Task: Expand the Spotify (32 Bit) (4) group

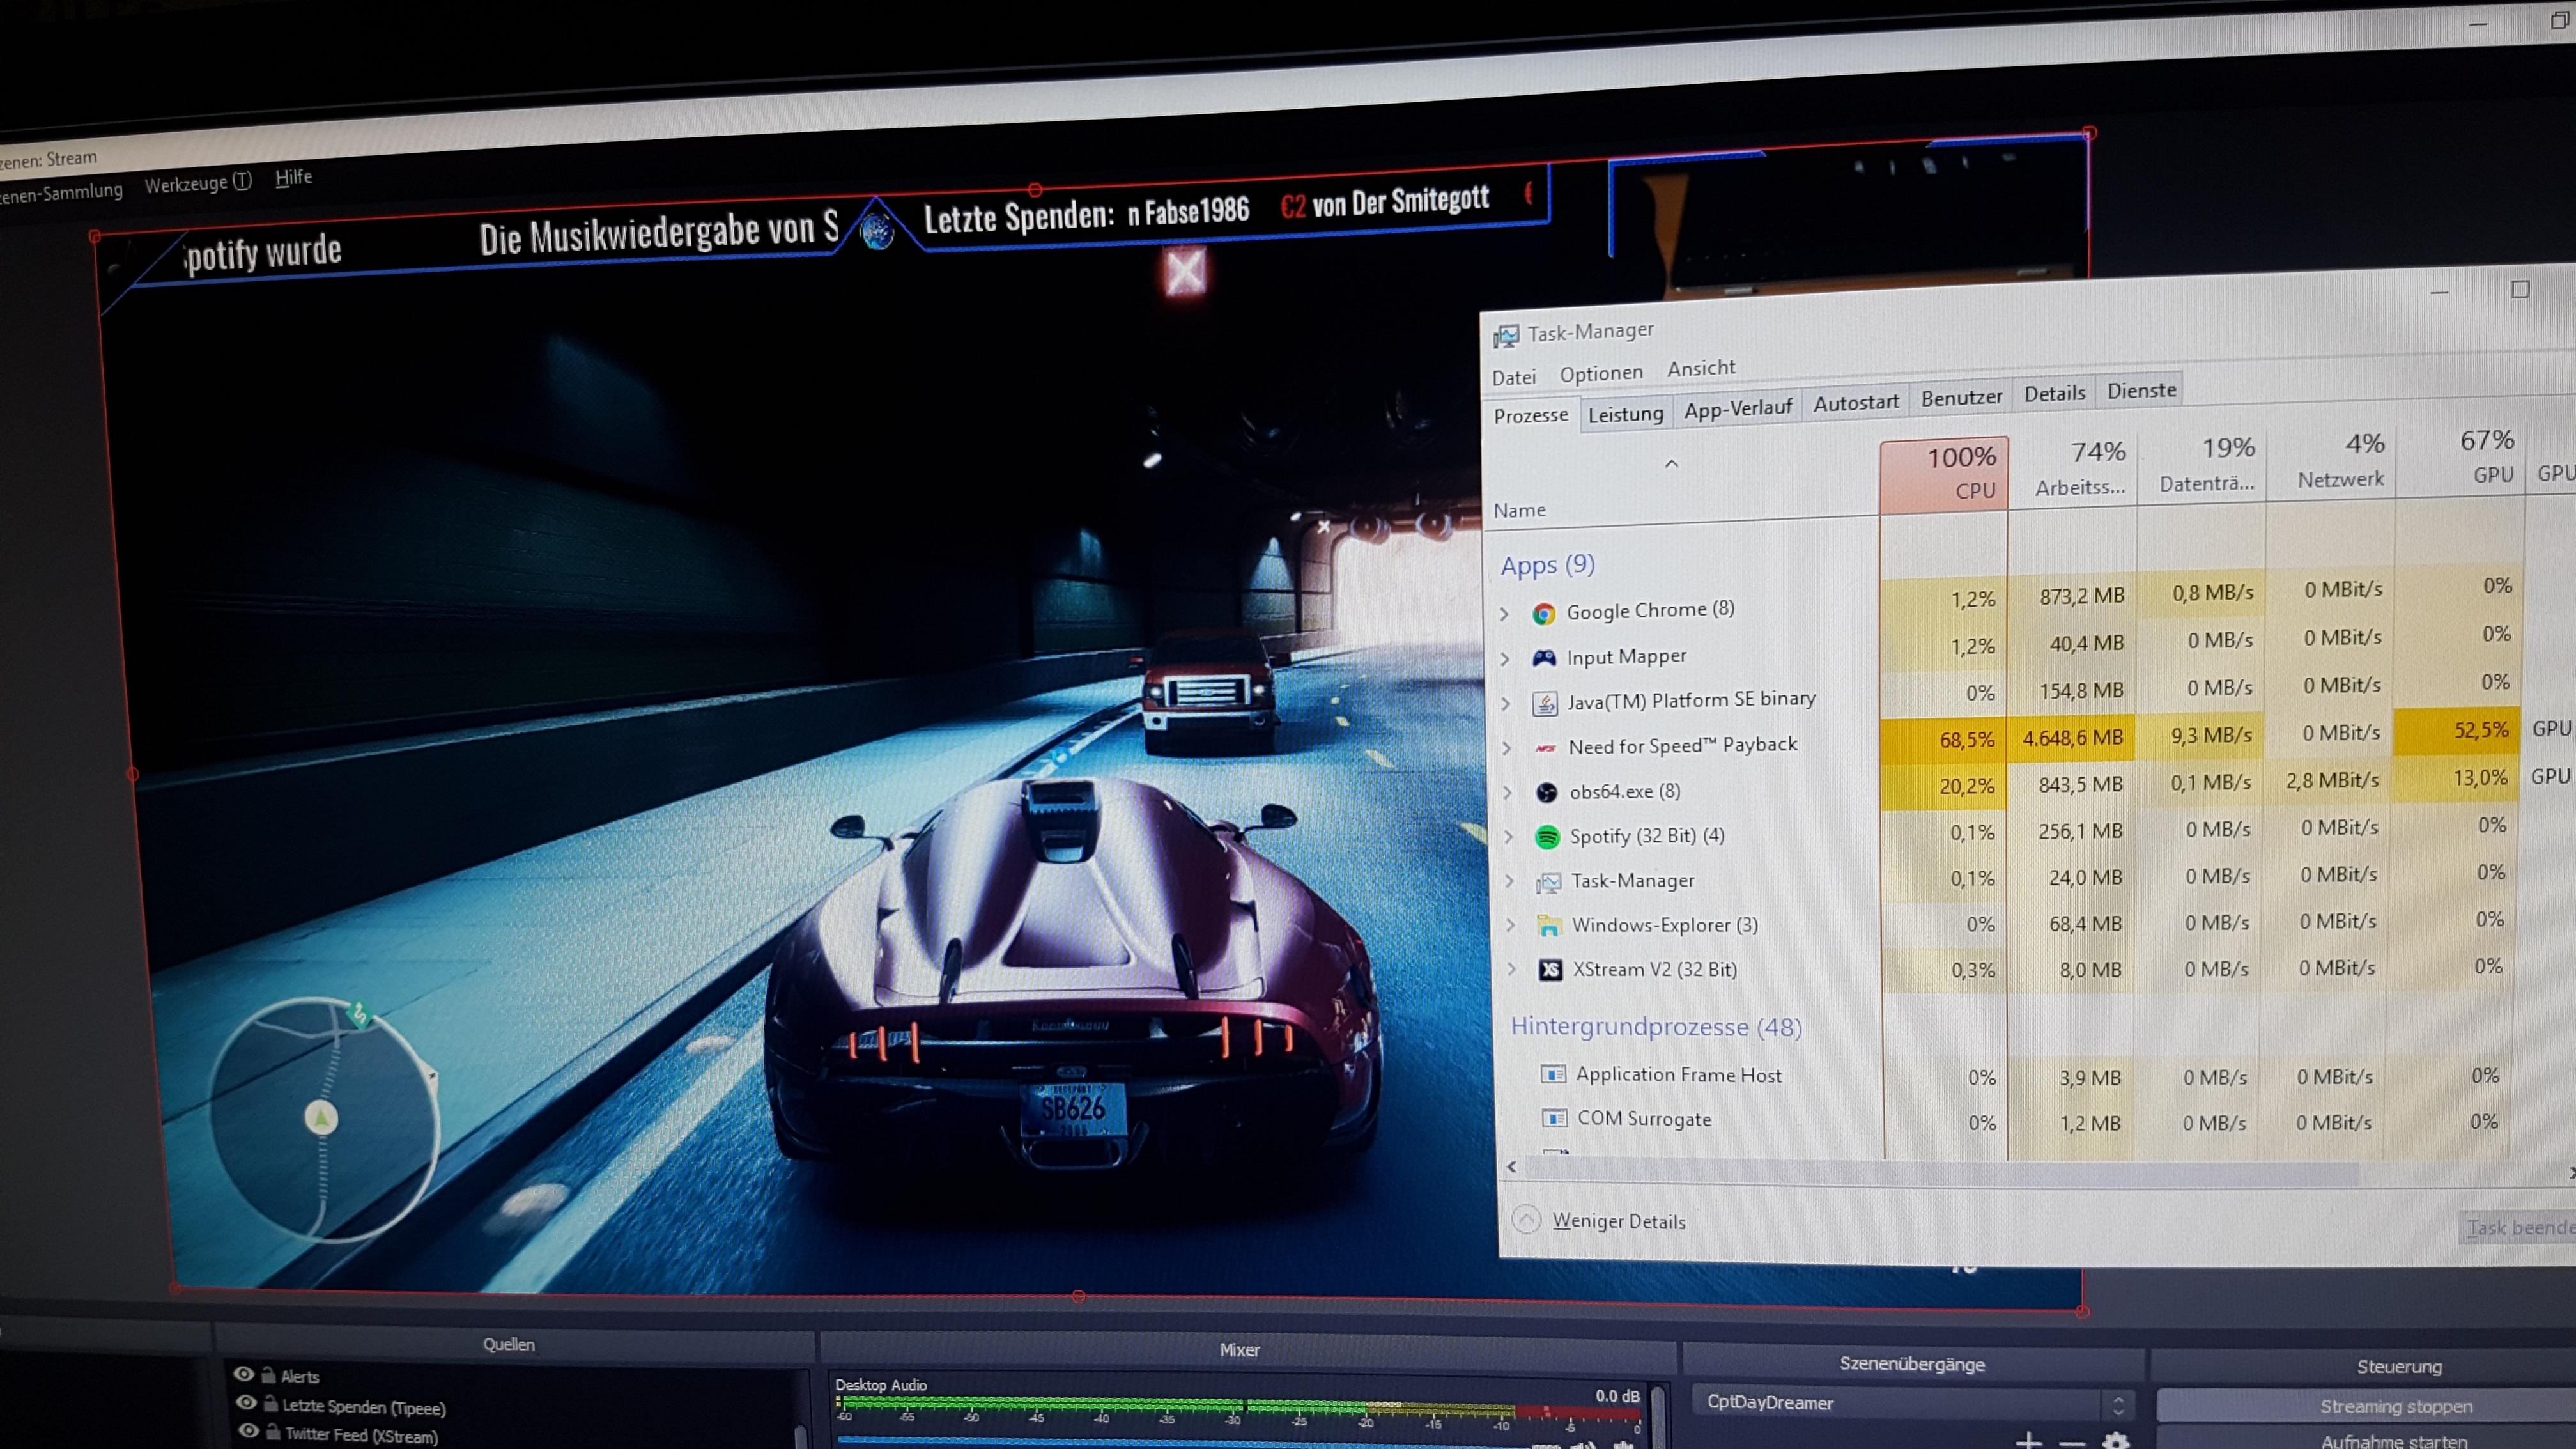Action: coord(1509,837)
